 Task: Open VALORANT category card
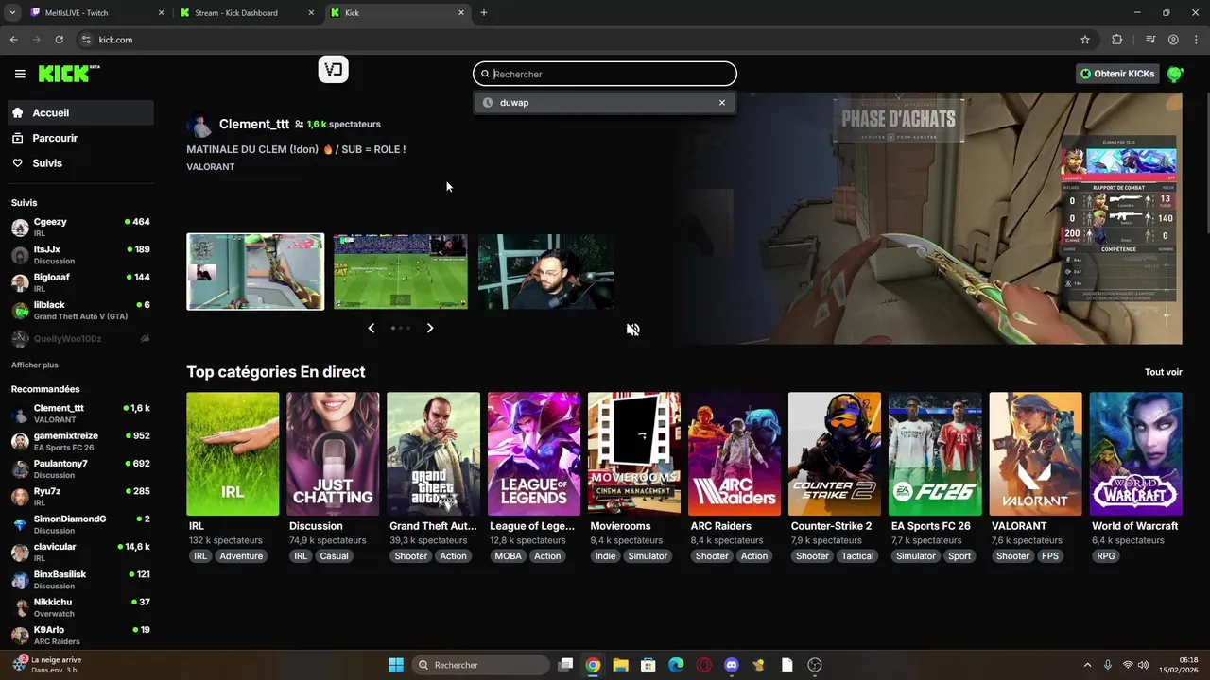pos(1035,454)
